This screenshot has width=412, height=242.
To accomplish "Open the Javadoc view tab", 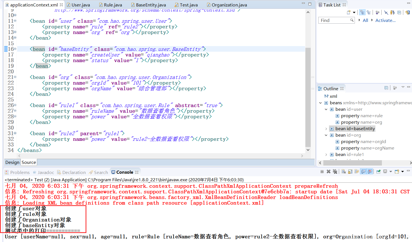I will pyautogui.click(x=43, y=172).
